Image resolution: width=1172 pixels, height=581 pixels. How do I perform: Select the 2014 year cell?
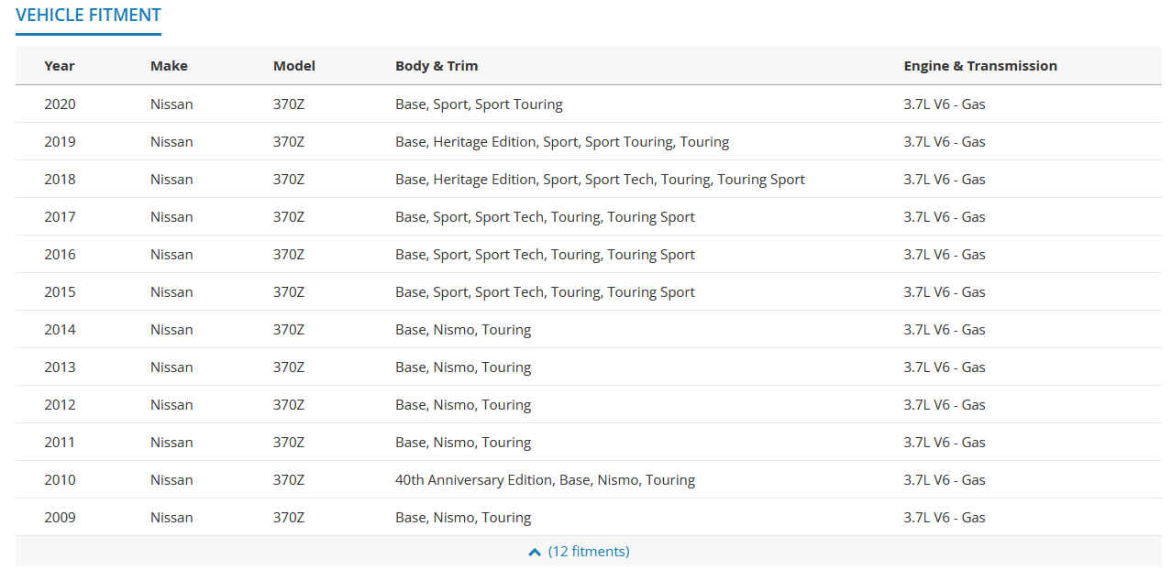pyautogui.click(x=60, y=330)
